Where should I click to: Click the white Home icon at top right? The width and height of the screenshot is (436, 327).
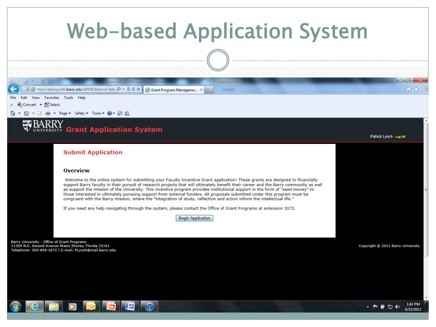pyautogui.click(x=408, y=89)
